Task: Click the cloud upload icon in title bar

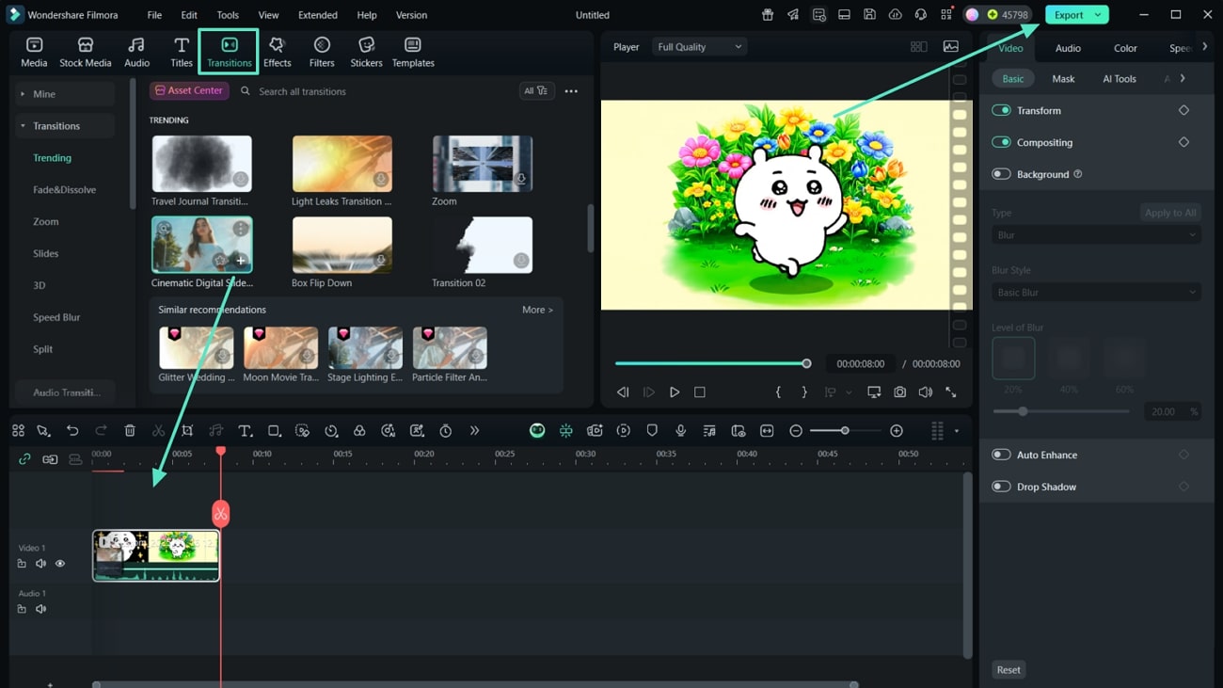Action: (x=895, y=15)
